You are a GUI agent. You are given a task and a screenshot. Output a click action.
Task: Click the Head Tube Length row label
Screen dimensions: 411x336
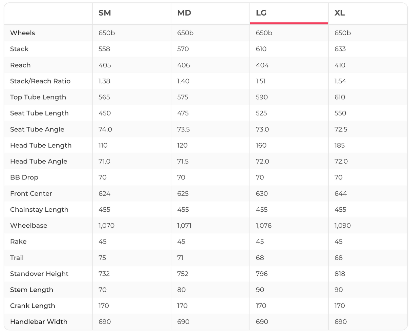(x=41, y=145)
